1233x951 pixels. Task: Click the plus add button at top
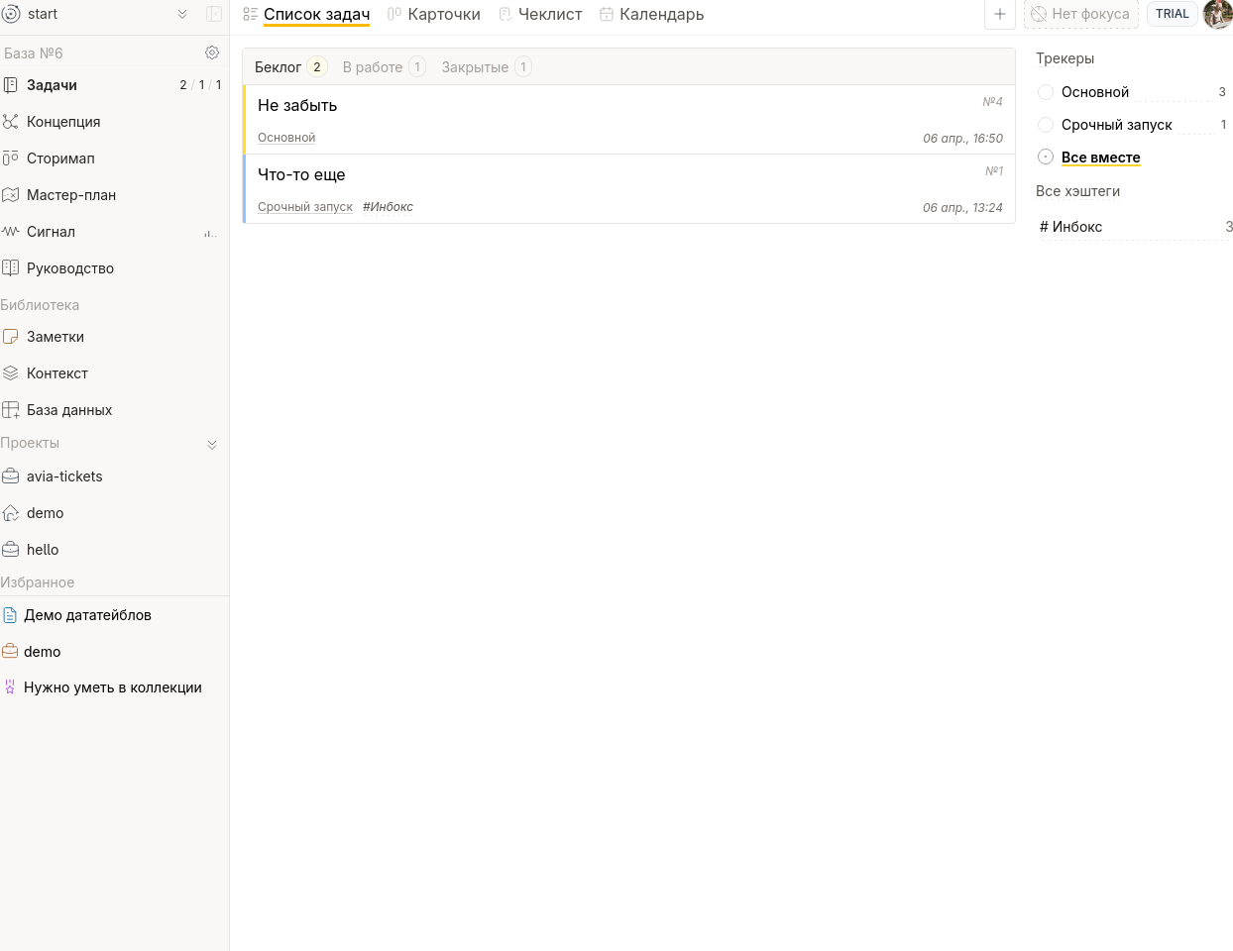999,14
